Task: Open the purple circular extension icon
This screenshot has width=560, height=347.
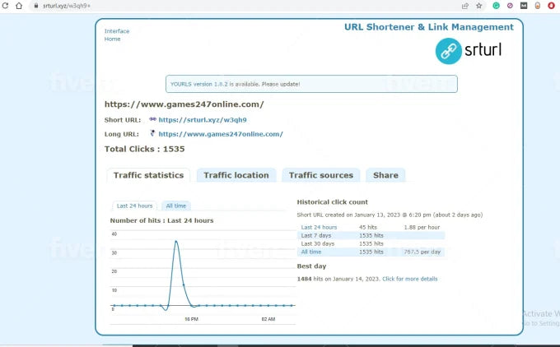Action: point(510,6)
